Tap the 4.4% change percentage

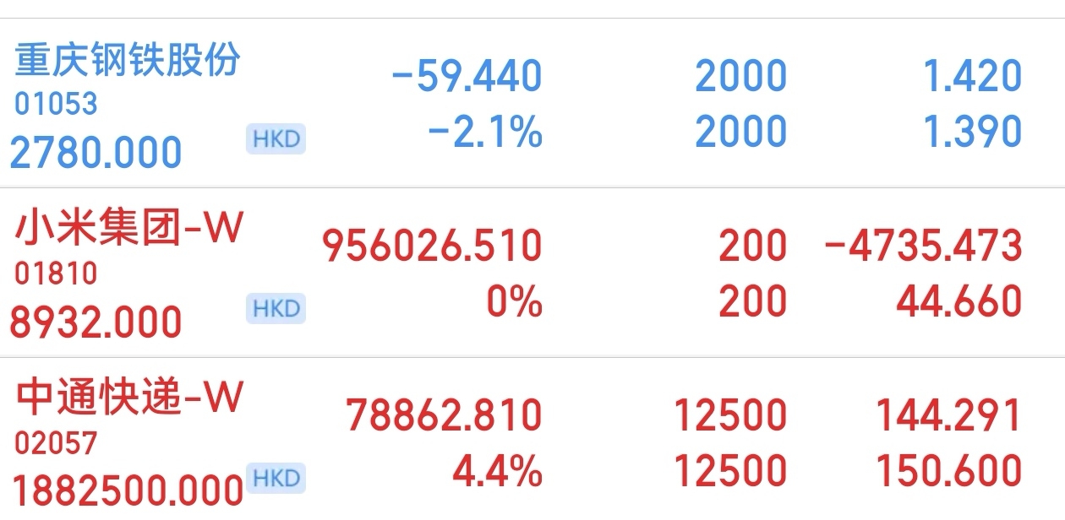click(497, 472)
